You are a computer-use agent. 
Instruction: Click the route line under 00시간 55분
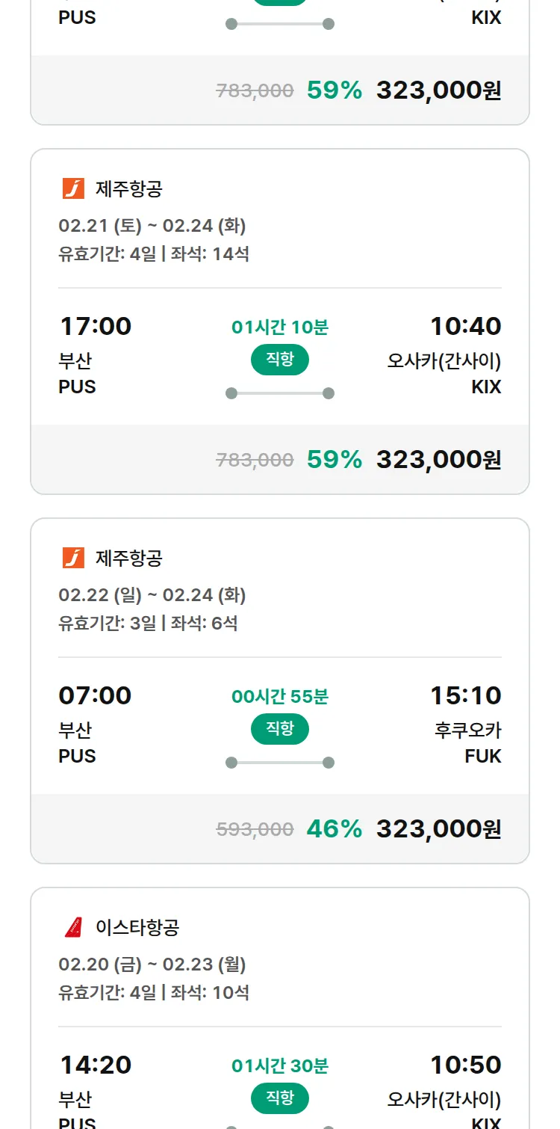(280, 763)
